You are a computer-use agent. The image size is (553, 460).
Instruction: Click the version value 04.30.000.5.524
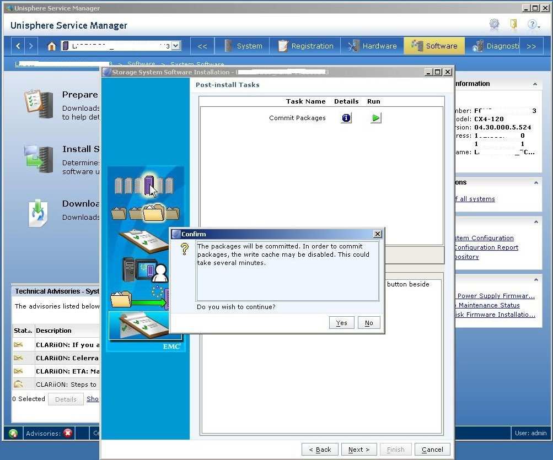[x=503, y=127]
